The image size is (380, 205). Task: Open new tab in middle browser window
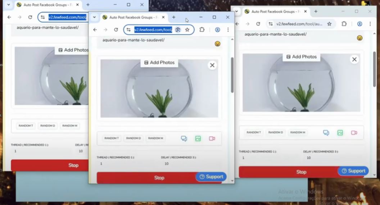[174, 17]
